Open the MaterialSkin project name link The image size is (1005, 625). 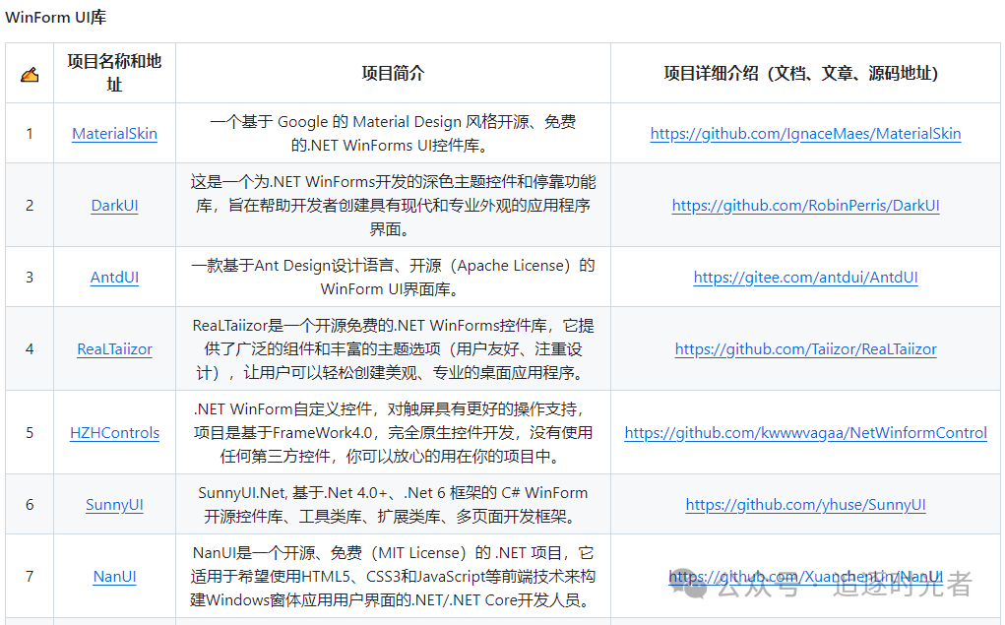115,133
